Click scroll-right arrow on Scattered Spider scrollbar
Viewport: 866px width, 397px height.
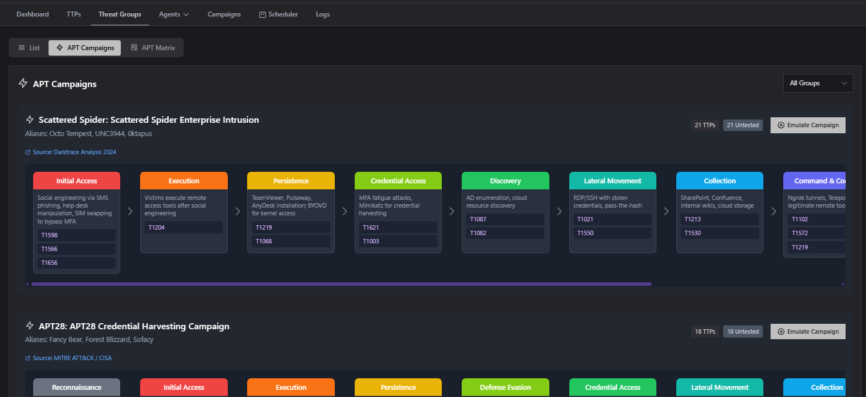click(843, 284)
